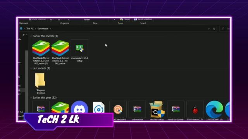
Task: Click the refresh button in address bar
Action: pos(214,29)
